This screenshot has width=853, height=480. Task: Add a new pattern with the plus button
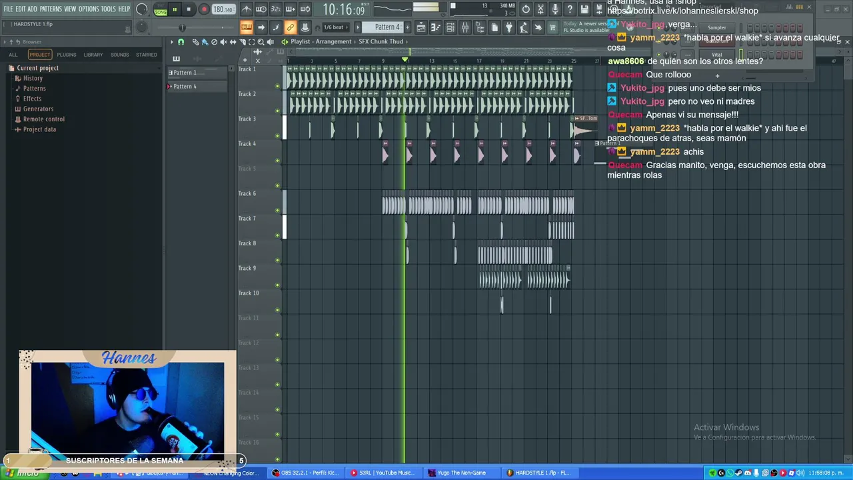point(407,27)
